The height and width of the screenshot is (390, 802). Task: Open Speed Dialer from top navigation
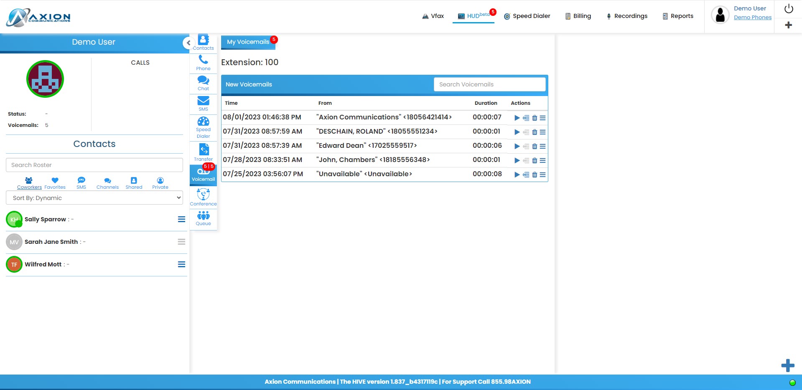pos(527,16)
